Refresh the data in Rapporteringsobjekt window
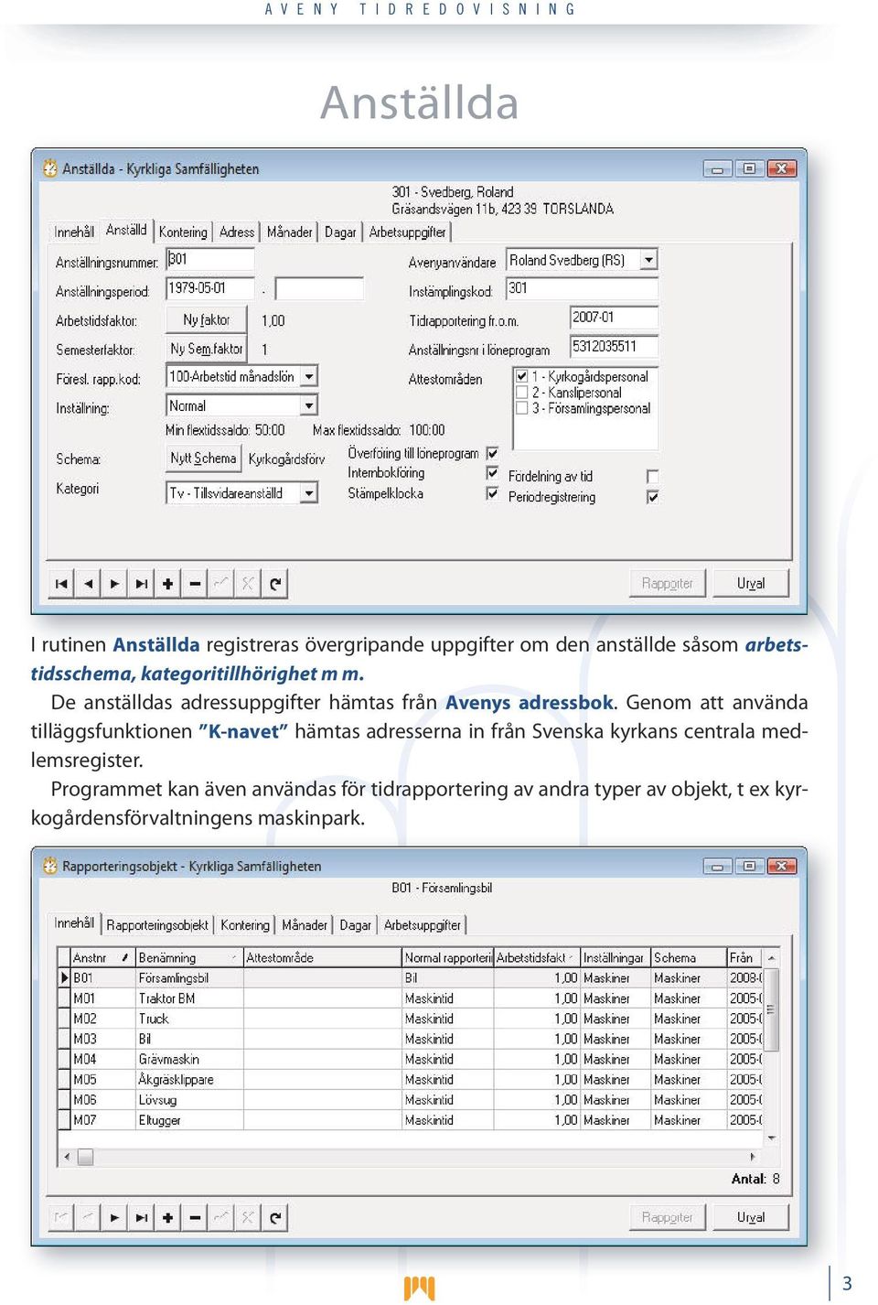878x1305 pixels. pyautogui.click(x=274, y=1217)
